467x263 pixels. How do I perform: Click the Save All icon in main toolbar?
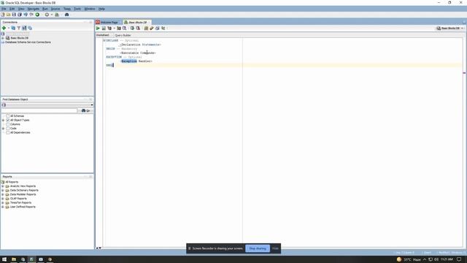coord(20,15)
